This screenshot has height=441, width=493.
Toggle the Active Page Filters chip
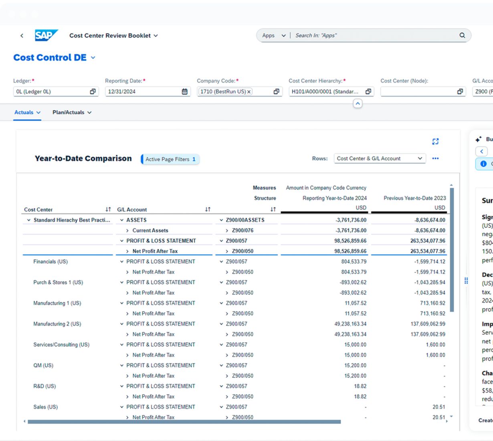tap(170, 159)
